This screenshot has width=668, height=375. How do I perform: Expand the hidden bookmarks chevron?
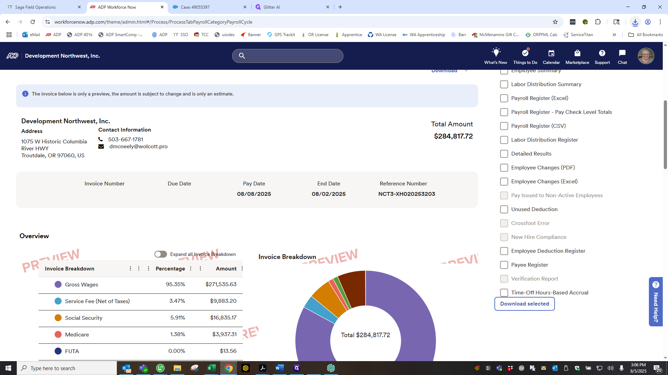[614, 35]
